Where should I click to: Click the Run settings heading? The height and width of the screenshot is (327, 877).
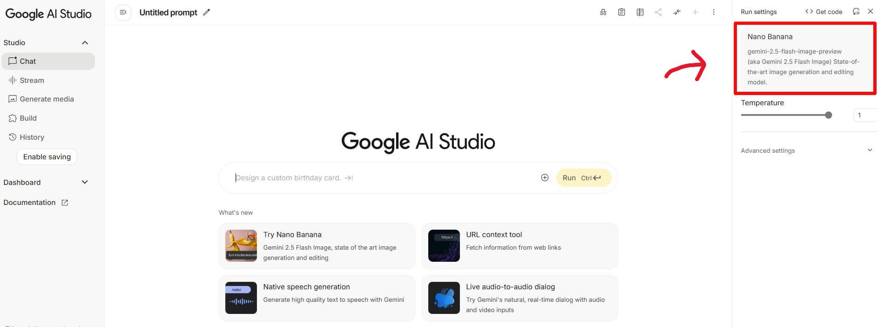tap(759, 12)
